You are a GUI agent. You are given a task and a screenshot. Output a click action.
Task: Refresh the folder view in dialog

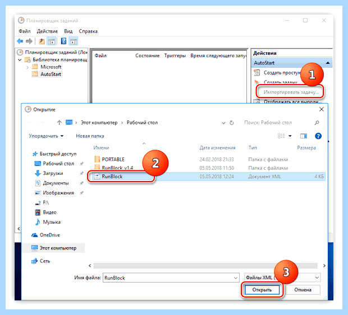[232, 123]
